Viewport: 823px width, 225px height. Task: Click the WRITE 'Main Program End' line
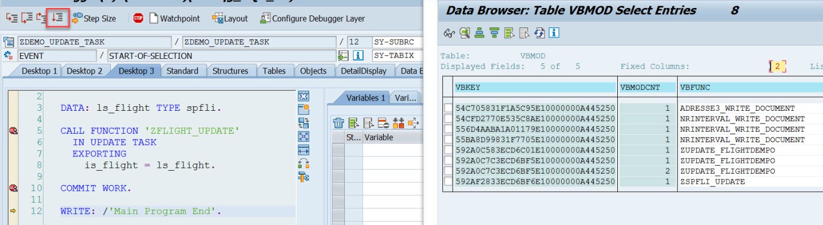[x=141, y=211]
